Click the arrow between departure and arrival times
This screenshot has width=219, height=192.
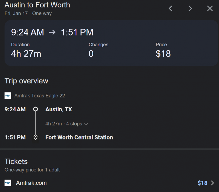(52, 32)
